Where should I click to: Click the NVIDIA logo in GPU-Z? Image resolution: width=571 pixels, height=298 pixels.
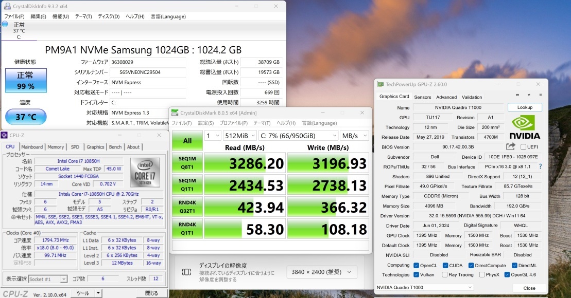[x=524, y=127]
